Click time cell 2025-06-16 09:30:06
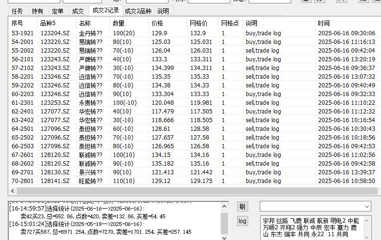Viewport: 381px width, 240px height. [347, 33]
